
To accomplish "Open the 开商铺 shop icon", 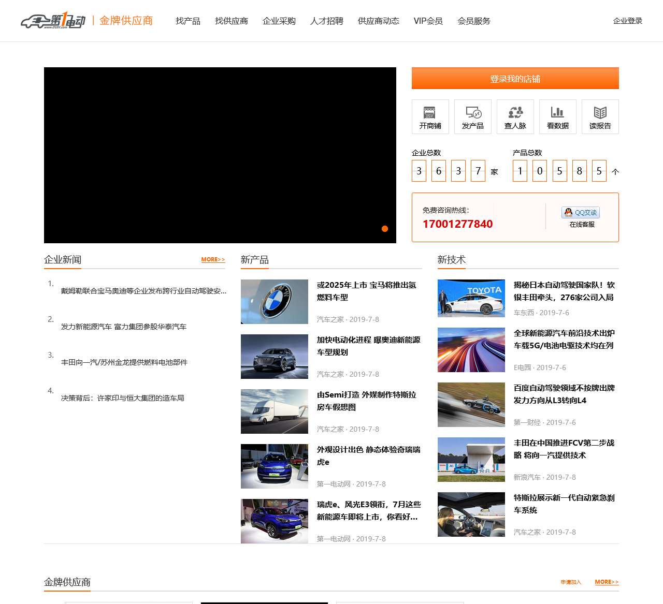I will point(430,117).
